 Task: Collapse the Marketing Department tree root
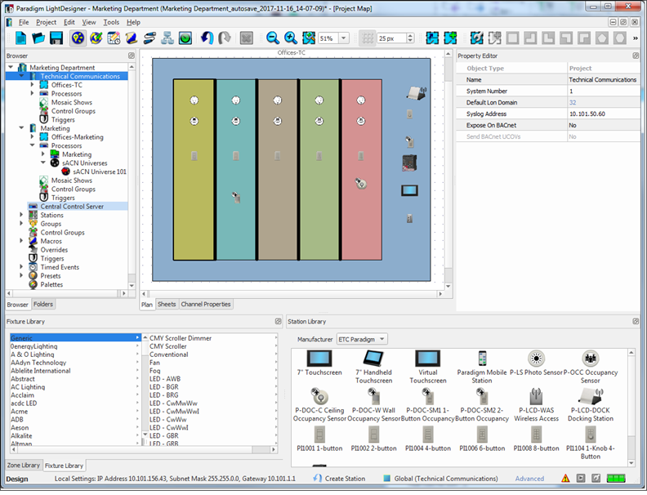click(11, 67)
